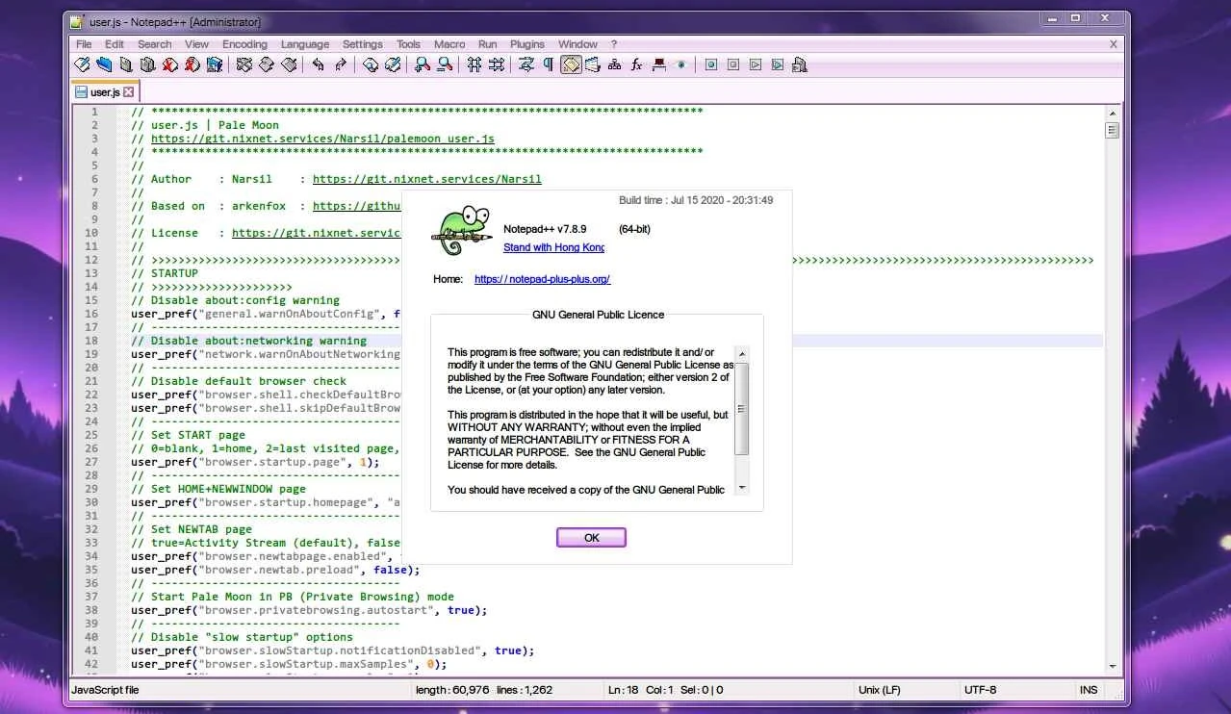Open the Stand with Hong Kong link
Viewport: 1231px width, 714px height.
click(554, 248)
